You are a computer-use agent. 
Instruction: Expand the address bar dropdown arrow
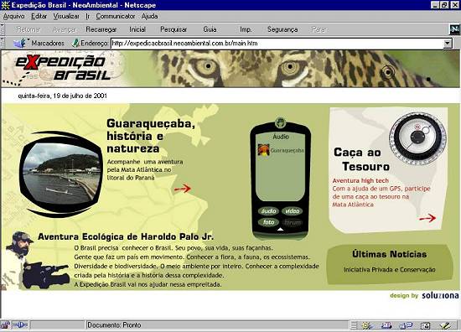[447, 44]
